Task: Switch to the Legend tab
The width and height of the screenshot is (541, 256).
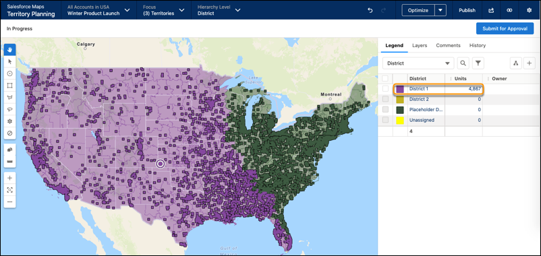Action: pos(394,46)
